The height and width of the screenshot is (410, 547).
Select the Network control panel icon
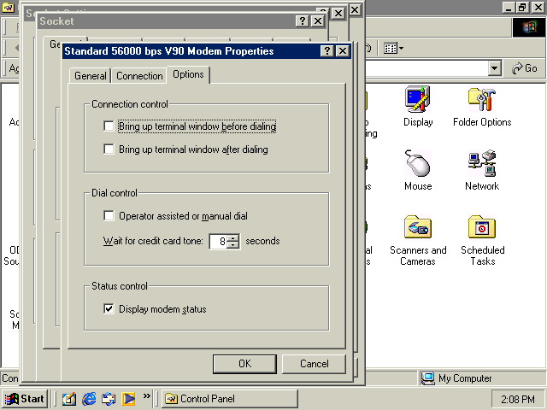482,170
